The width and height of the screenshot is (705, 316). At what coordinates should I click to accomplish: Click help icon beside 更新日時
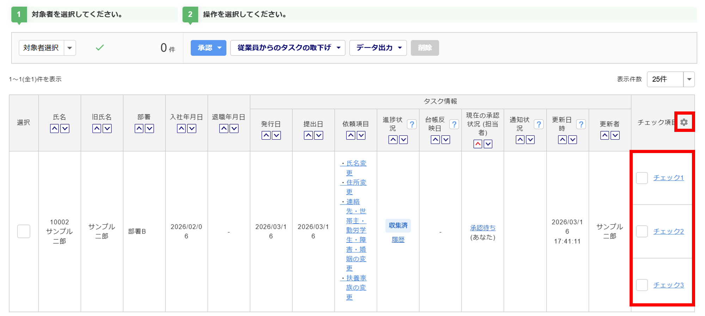click(x=581, y=124)
